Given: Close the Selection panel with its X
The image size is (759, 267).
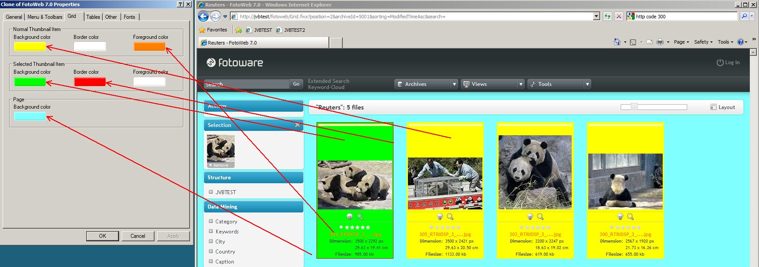Looking at the screenshot, I should click(x=298, y=125).
